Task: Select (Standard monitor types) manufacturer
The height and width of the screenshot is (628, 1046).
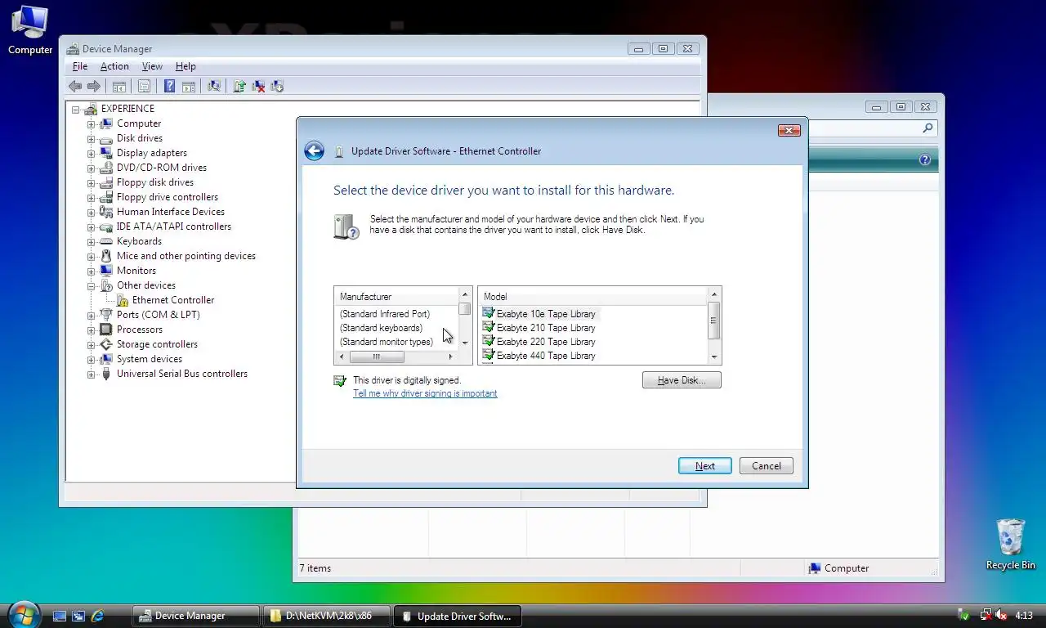Action: pos(386,342)
